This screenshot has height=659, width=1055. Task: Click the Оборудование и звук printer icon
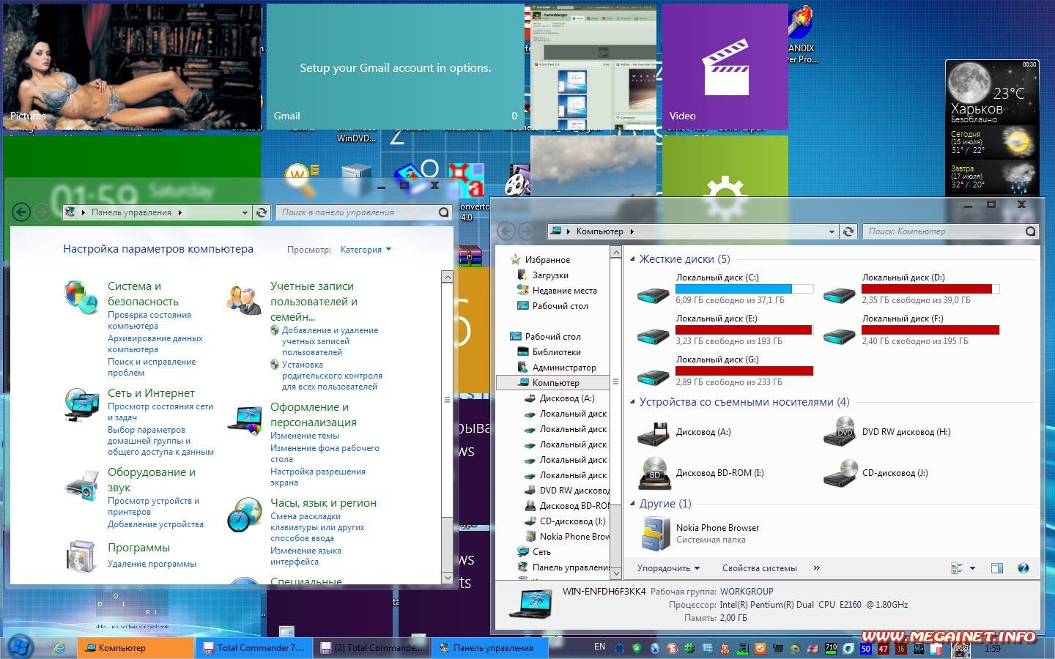point(81,484)
